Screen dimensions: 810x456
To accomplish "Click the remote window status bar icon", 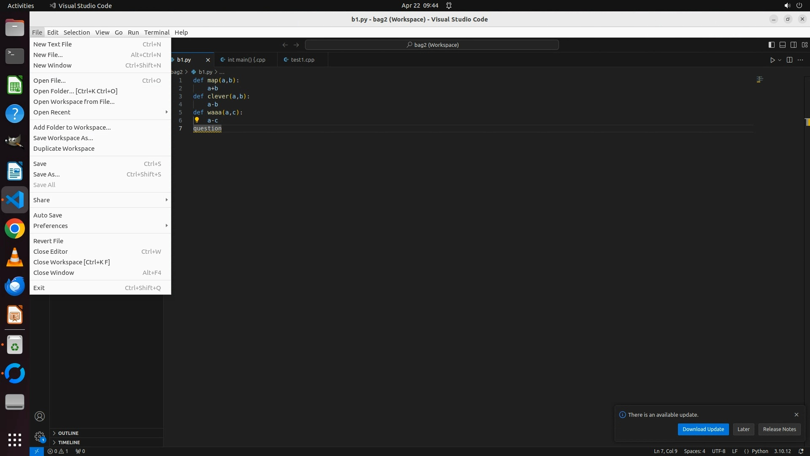I will coord(37,451).
